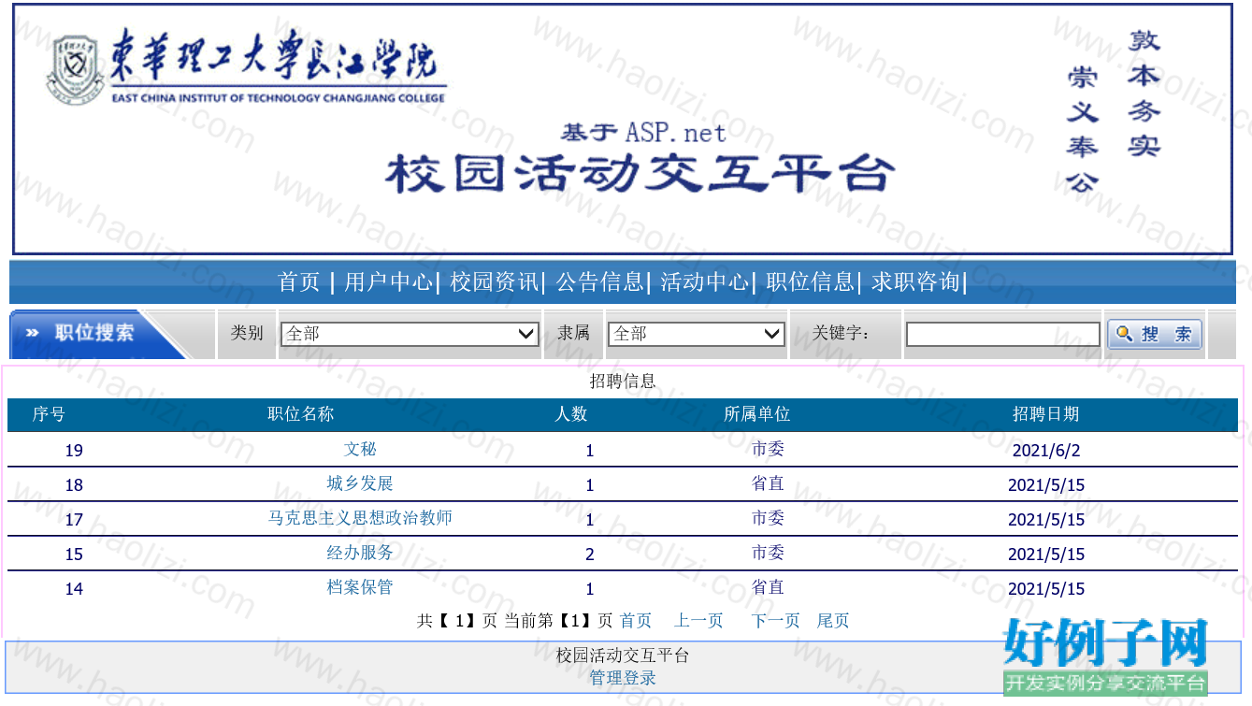Screen dimensions: 1252x706
Task: Open the 类别 category dropdown
Action: (410, 334)
